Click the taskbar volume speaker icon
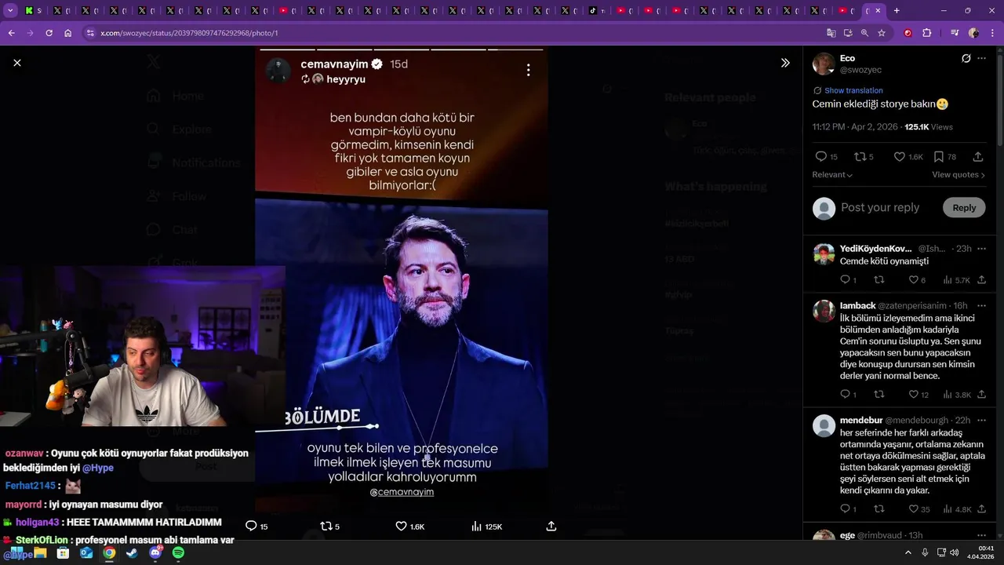The height and width of the screenshot is (565, 1004). 954,552
